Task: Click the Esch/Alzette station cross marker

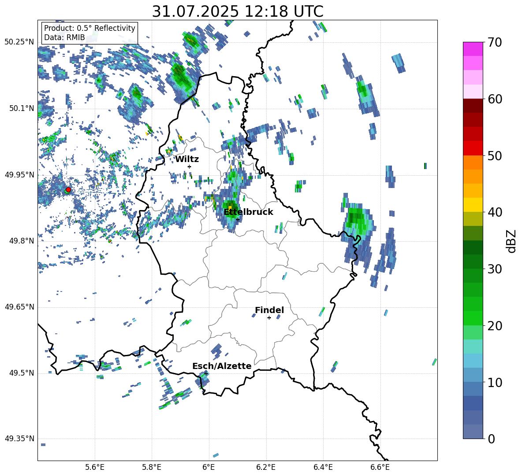Action: [206, 373]
